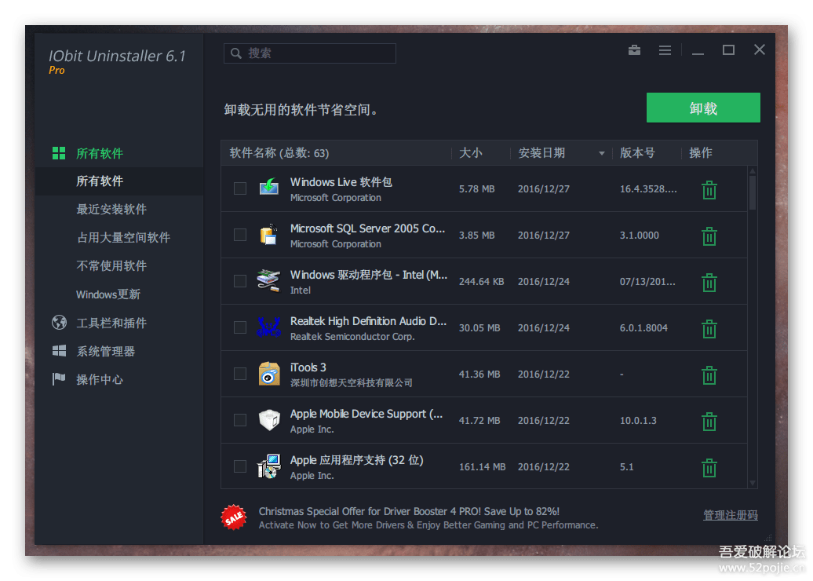Click the Apple Mobile Device Support box icon

(269, 420)
